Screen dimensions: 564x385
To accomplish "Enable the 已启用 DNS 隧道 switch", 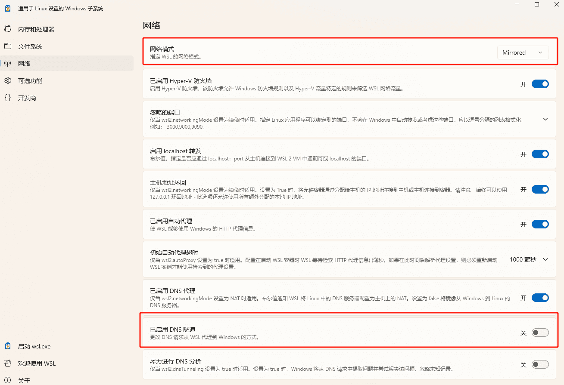I will click(x=540, y=333).
